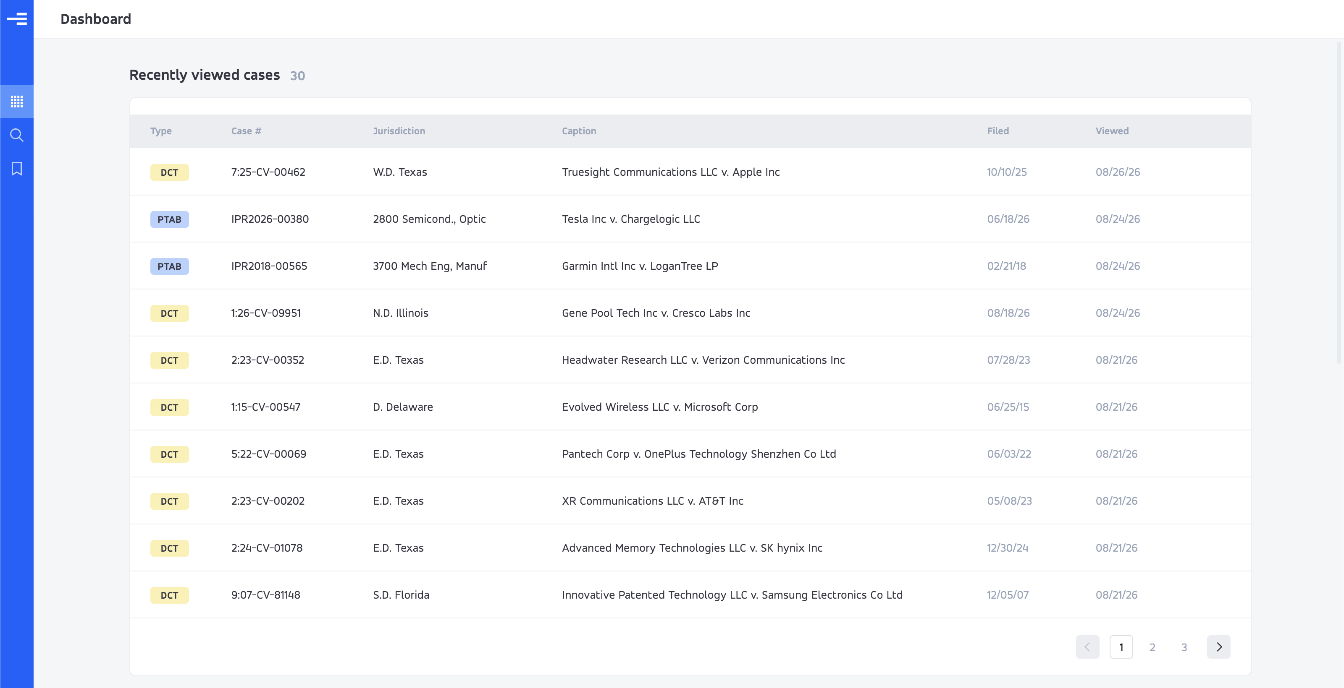The width and height of the screenshot is (1344, 688).
Task: Open the bookmarks icon in sidebar
Action: coord(17,168)
